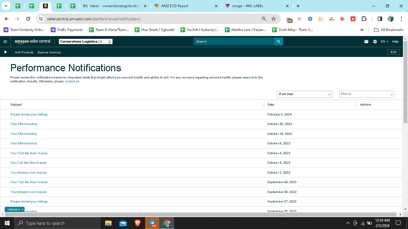408x229 pixels.
Task: Open Telegram from the taskbar
Action: [x=152, y=223]
